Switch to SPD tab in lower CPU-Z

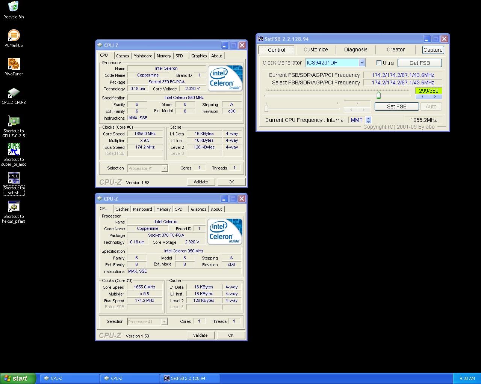point(179,209)
